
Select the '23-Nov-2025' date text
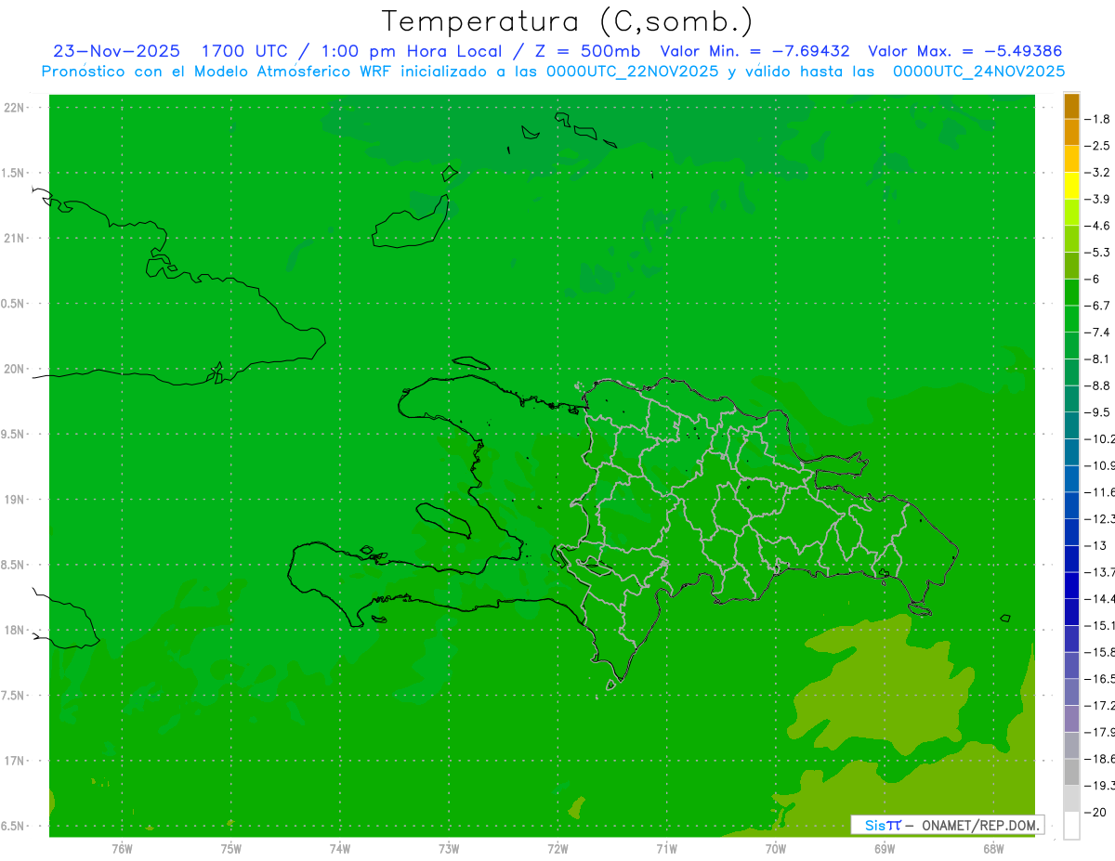116,51
